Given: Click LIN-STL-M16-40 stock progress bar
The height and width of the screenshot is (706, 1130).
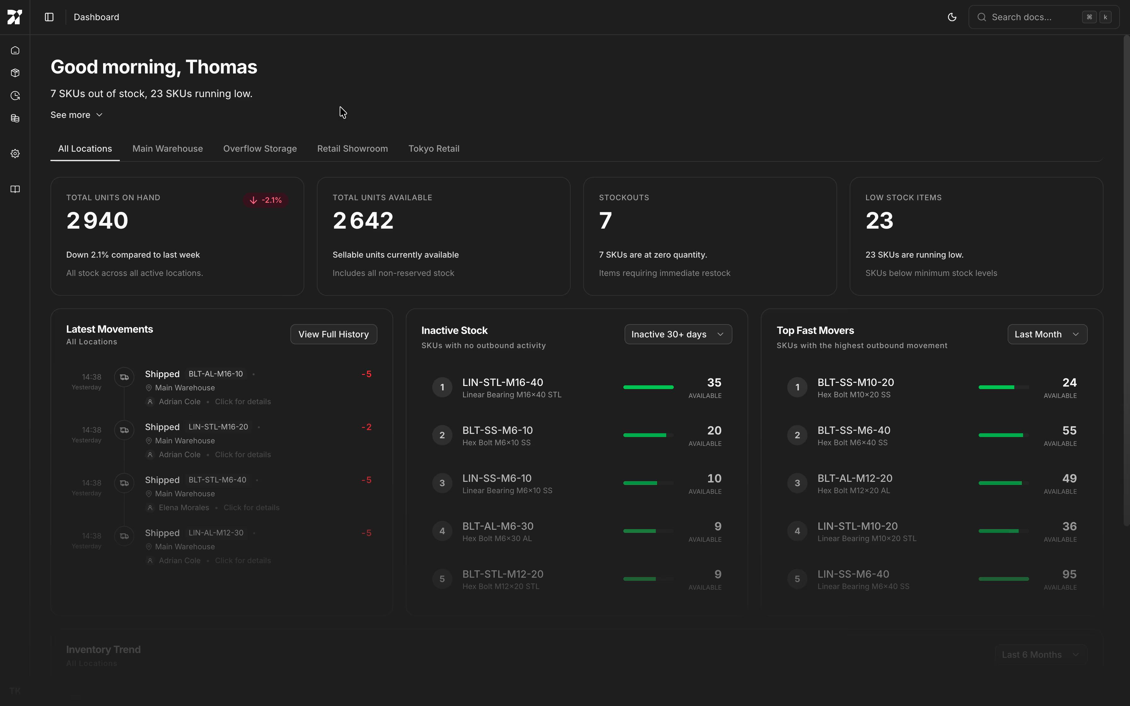Looking at the screenshot, I should click(x=648, y=387).
